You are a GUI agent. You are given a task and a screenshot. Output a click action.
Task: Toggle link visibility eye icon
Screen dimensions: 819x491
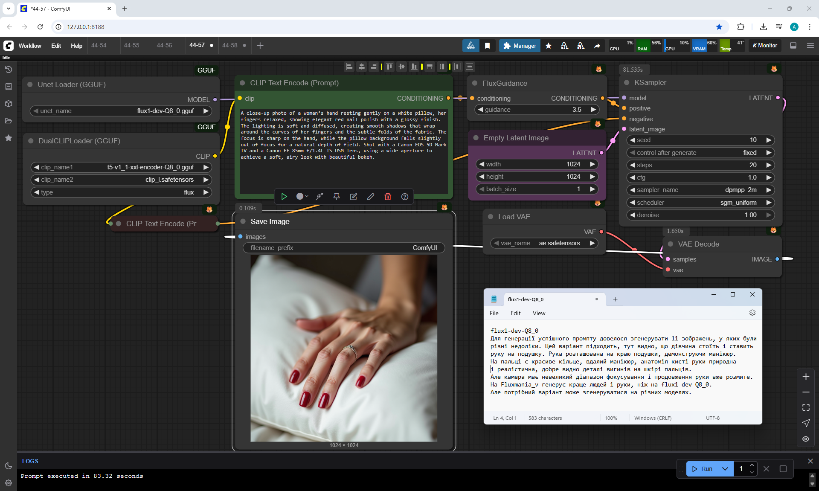(806, 439)
